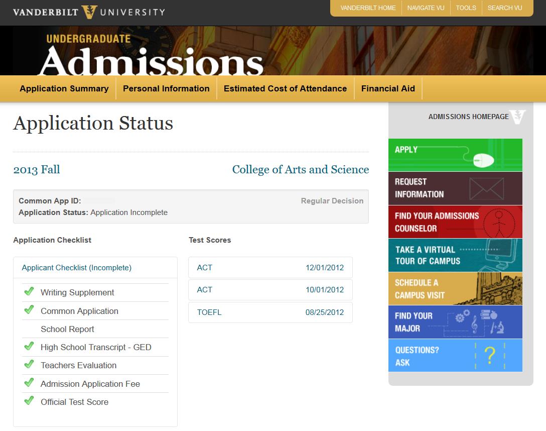Open Estimated Cost of Attendance tab
The image size is (546, 431).
pos(285,88)
